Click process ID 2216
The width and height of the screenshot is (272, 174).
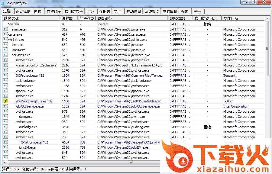[65, 65]
